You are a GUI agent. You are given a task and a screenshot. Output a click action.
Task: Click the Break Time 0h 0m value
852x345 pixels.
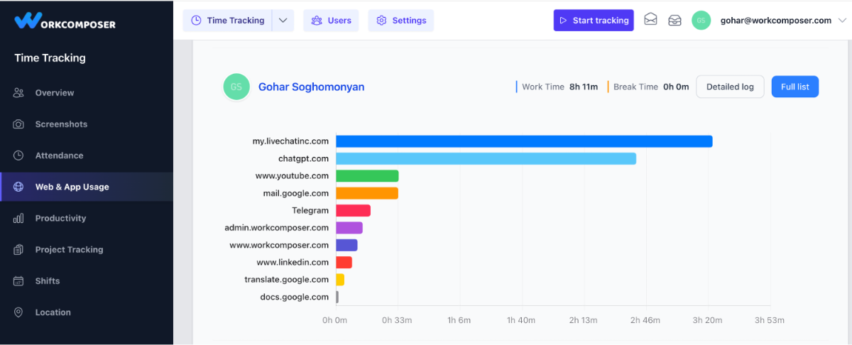tap(676, 87)
